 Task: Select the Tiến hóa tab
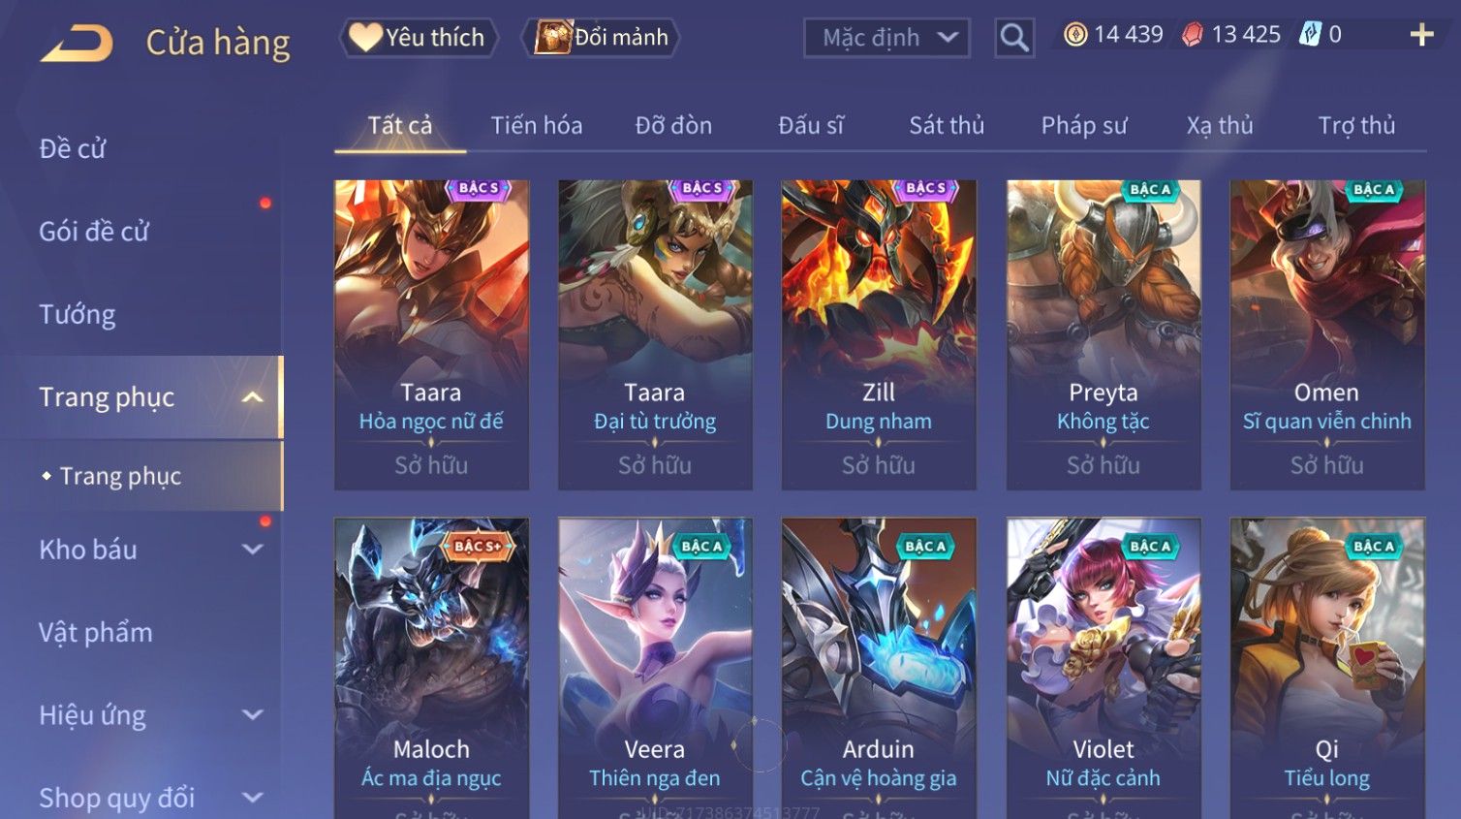click(537, 125)
